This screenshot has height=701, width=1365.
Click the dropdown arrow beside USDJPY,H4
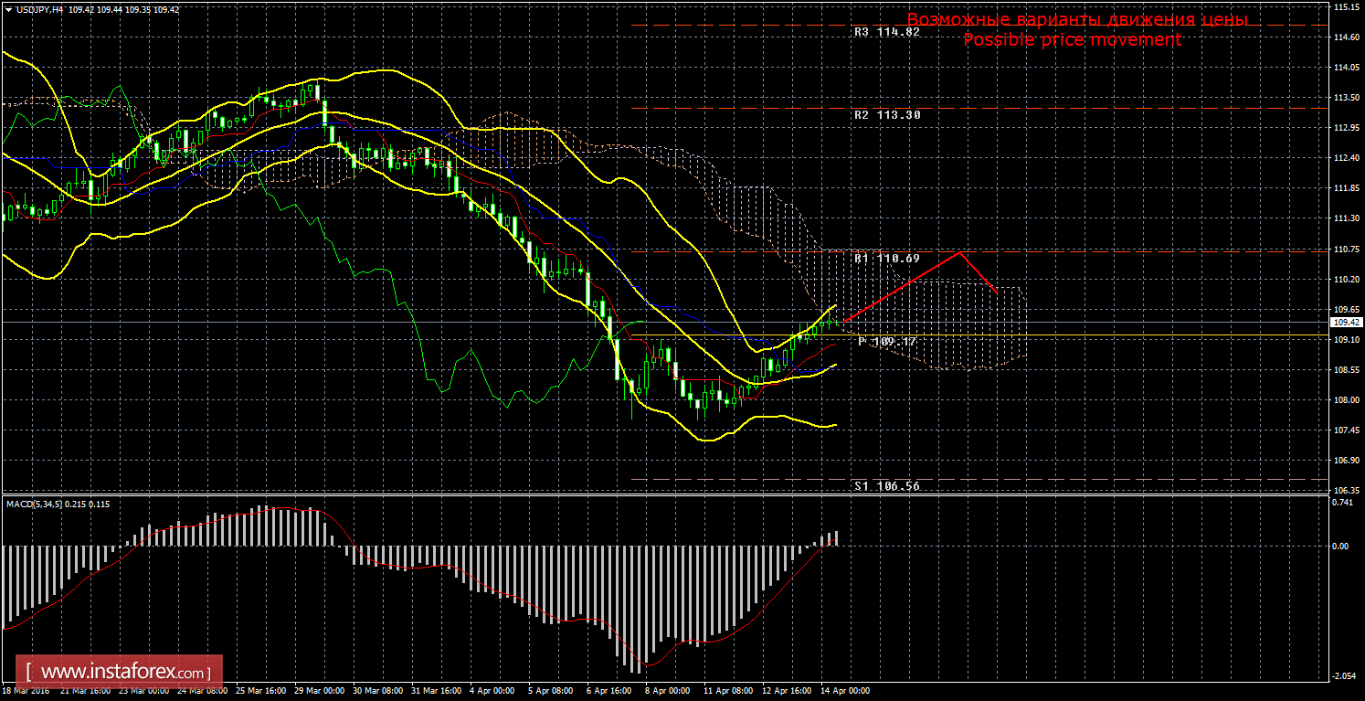(8, 9)
